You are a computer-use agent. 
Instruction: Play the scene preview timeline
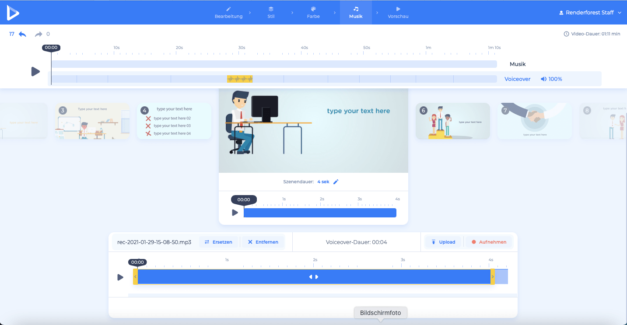tap(235, 213)
